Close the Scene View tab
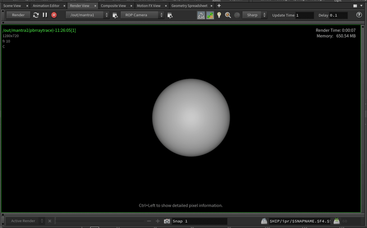The width and height of the screenshot is (367, 228). (x=27, y=6)
